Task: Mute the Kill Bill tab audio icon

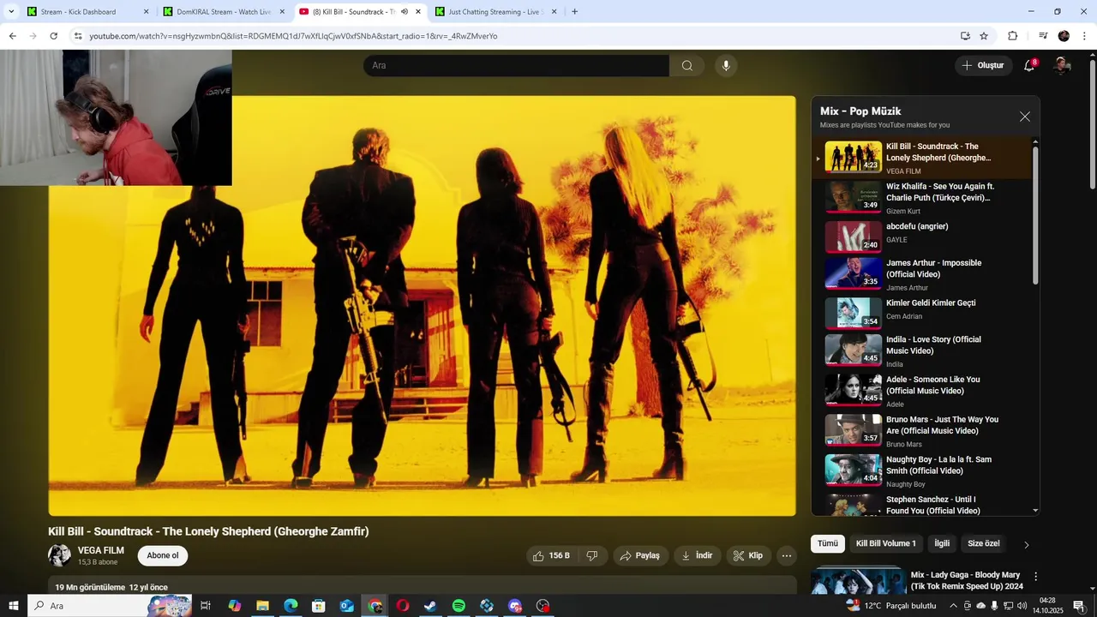Action: (405, 12)
